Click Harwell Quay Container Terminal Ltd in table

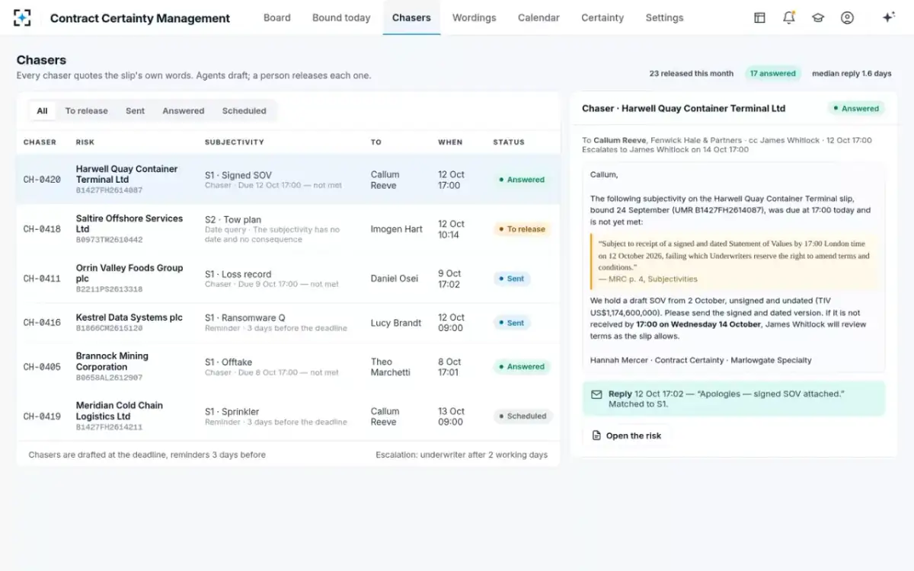click(x=126, y=174)
